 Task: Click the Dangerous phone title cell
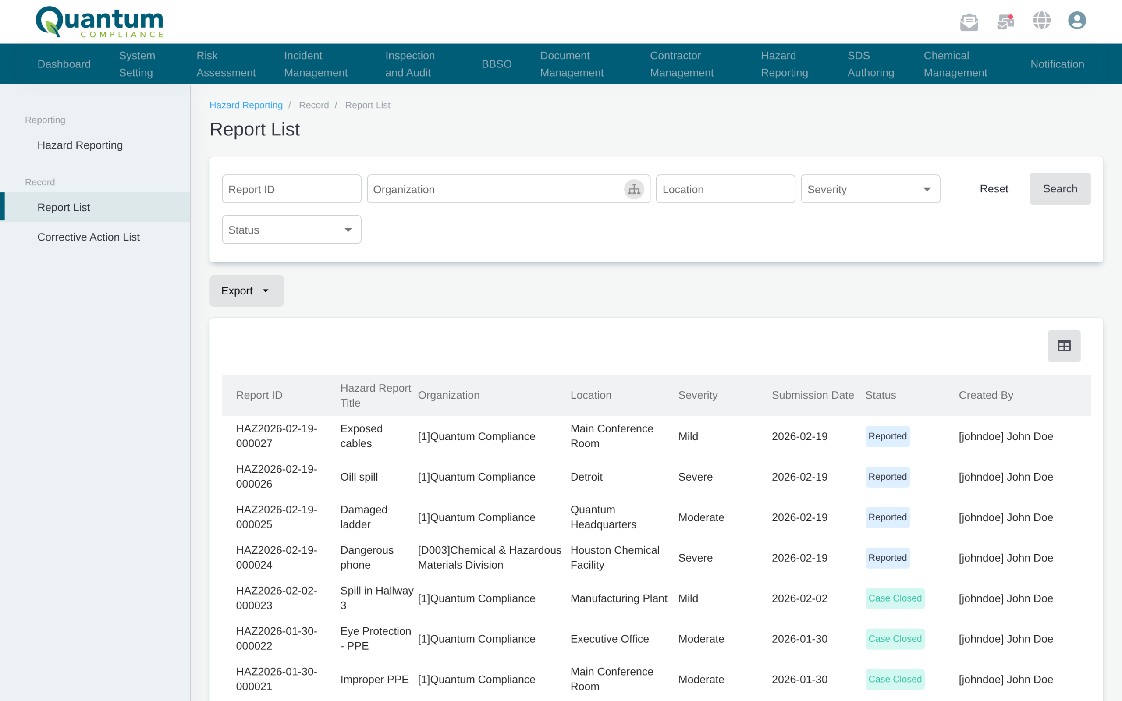(367, 557)
